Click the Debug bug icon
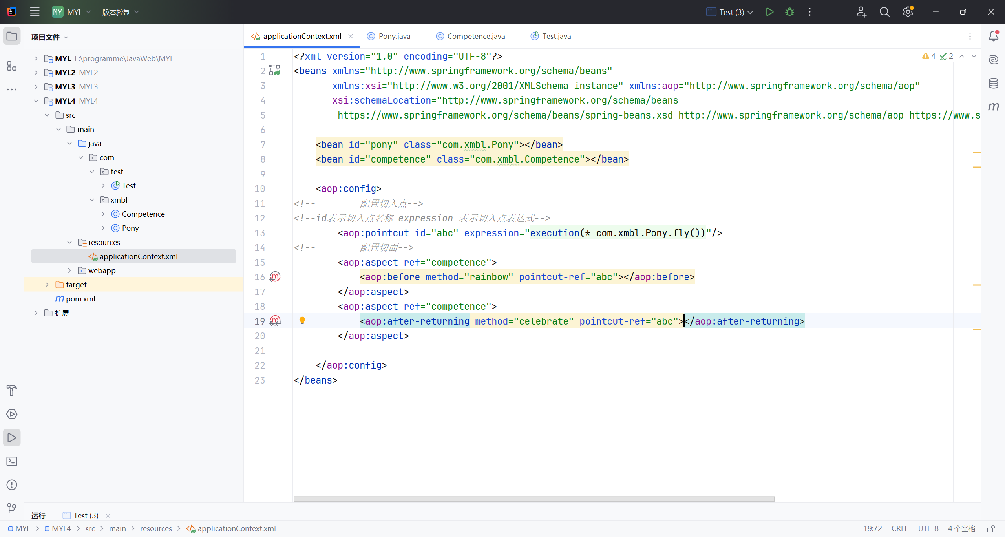The width and height of the screenshot is (1005, 537). 789,12
